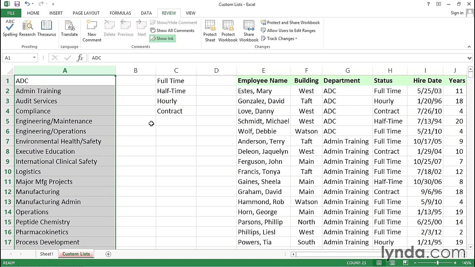Click the Name Box field
This screenshot has width=475, height=267.
point(17,58)
